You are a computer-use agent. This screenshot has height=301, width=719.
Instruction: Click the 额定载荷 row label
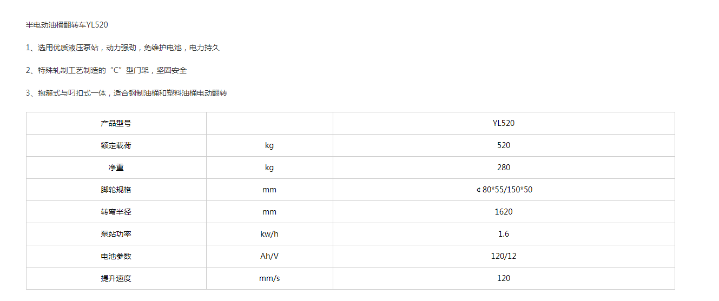pos(116,145)
